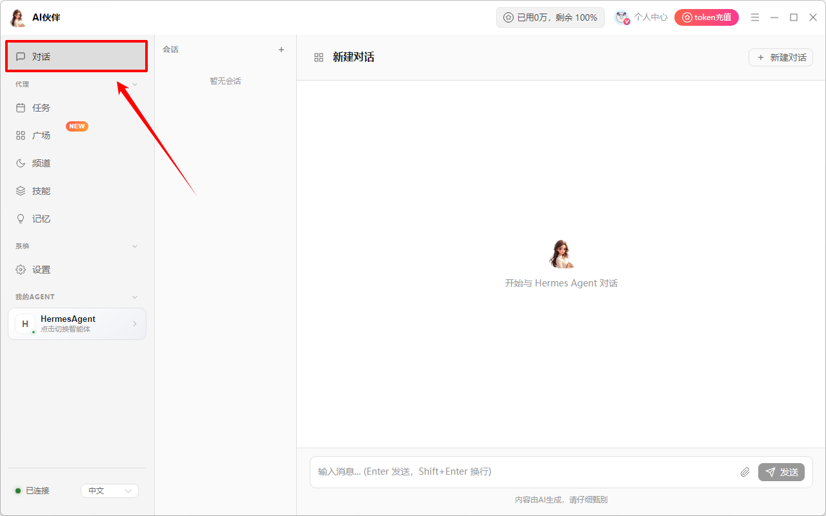Minimize the AI伙伴 window
The width and height of the screenshot is (826, 516).
point(774,17)
